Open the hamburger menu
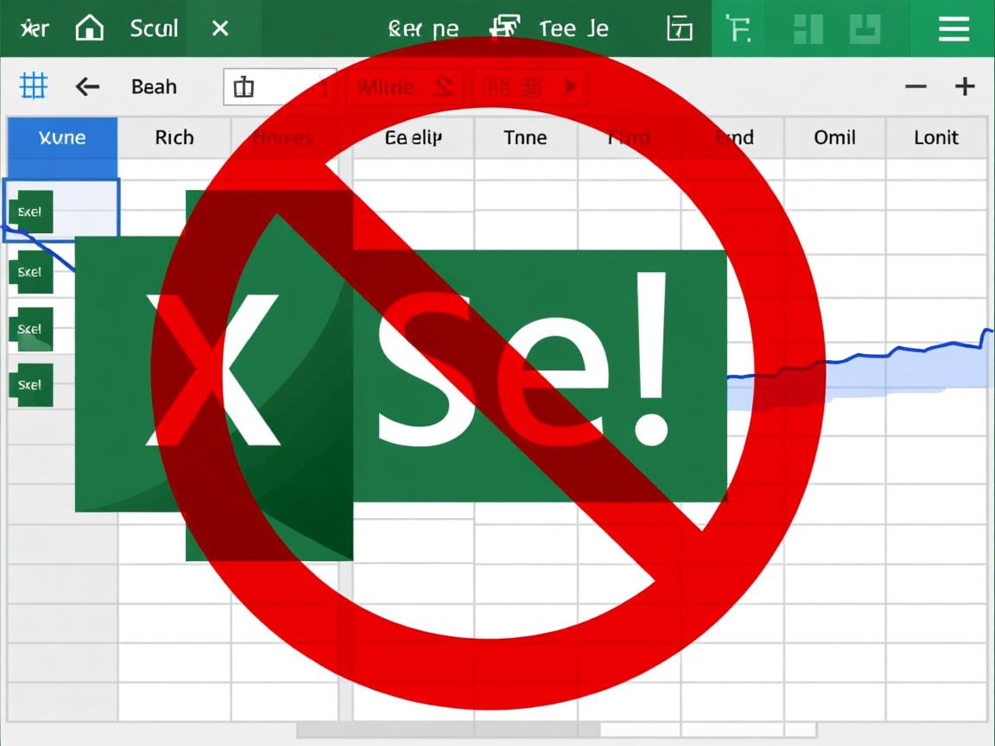Image resolution: width=995 pixels, height=746 pixels. click(954, 28)
